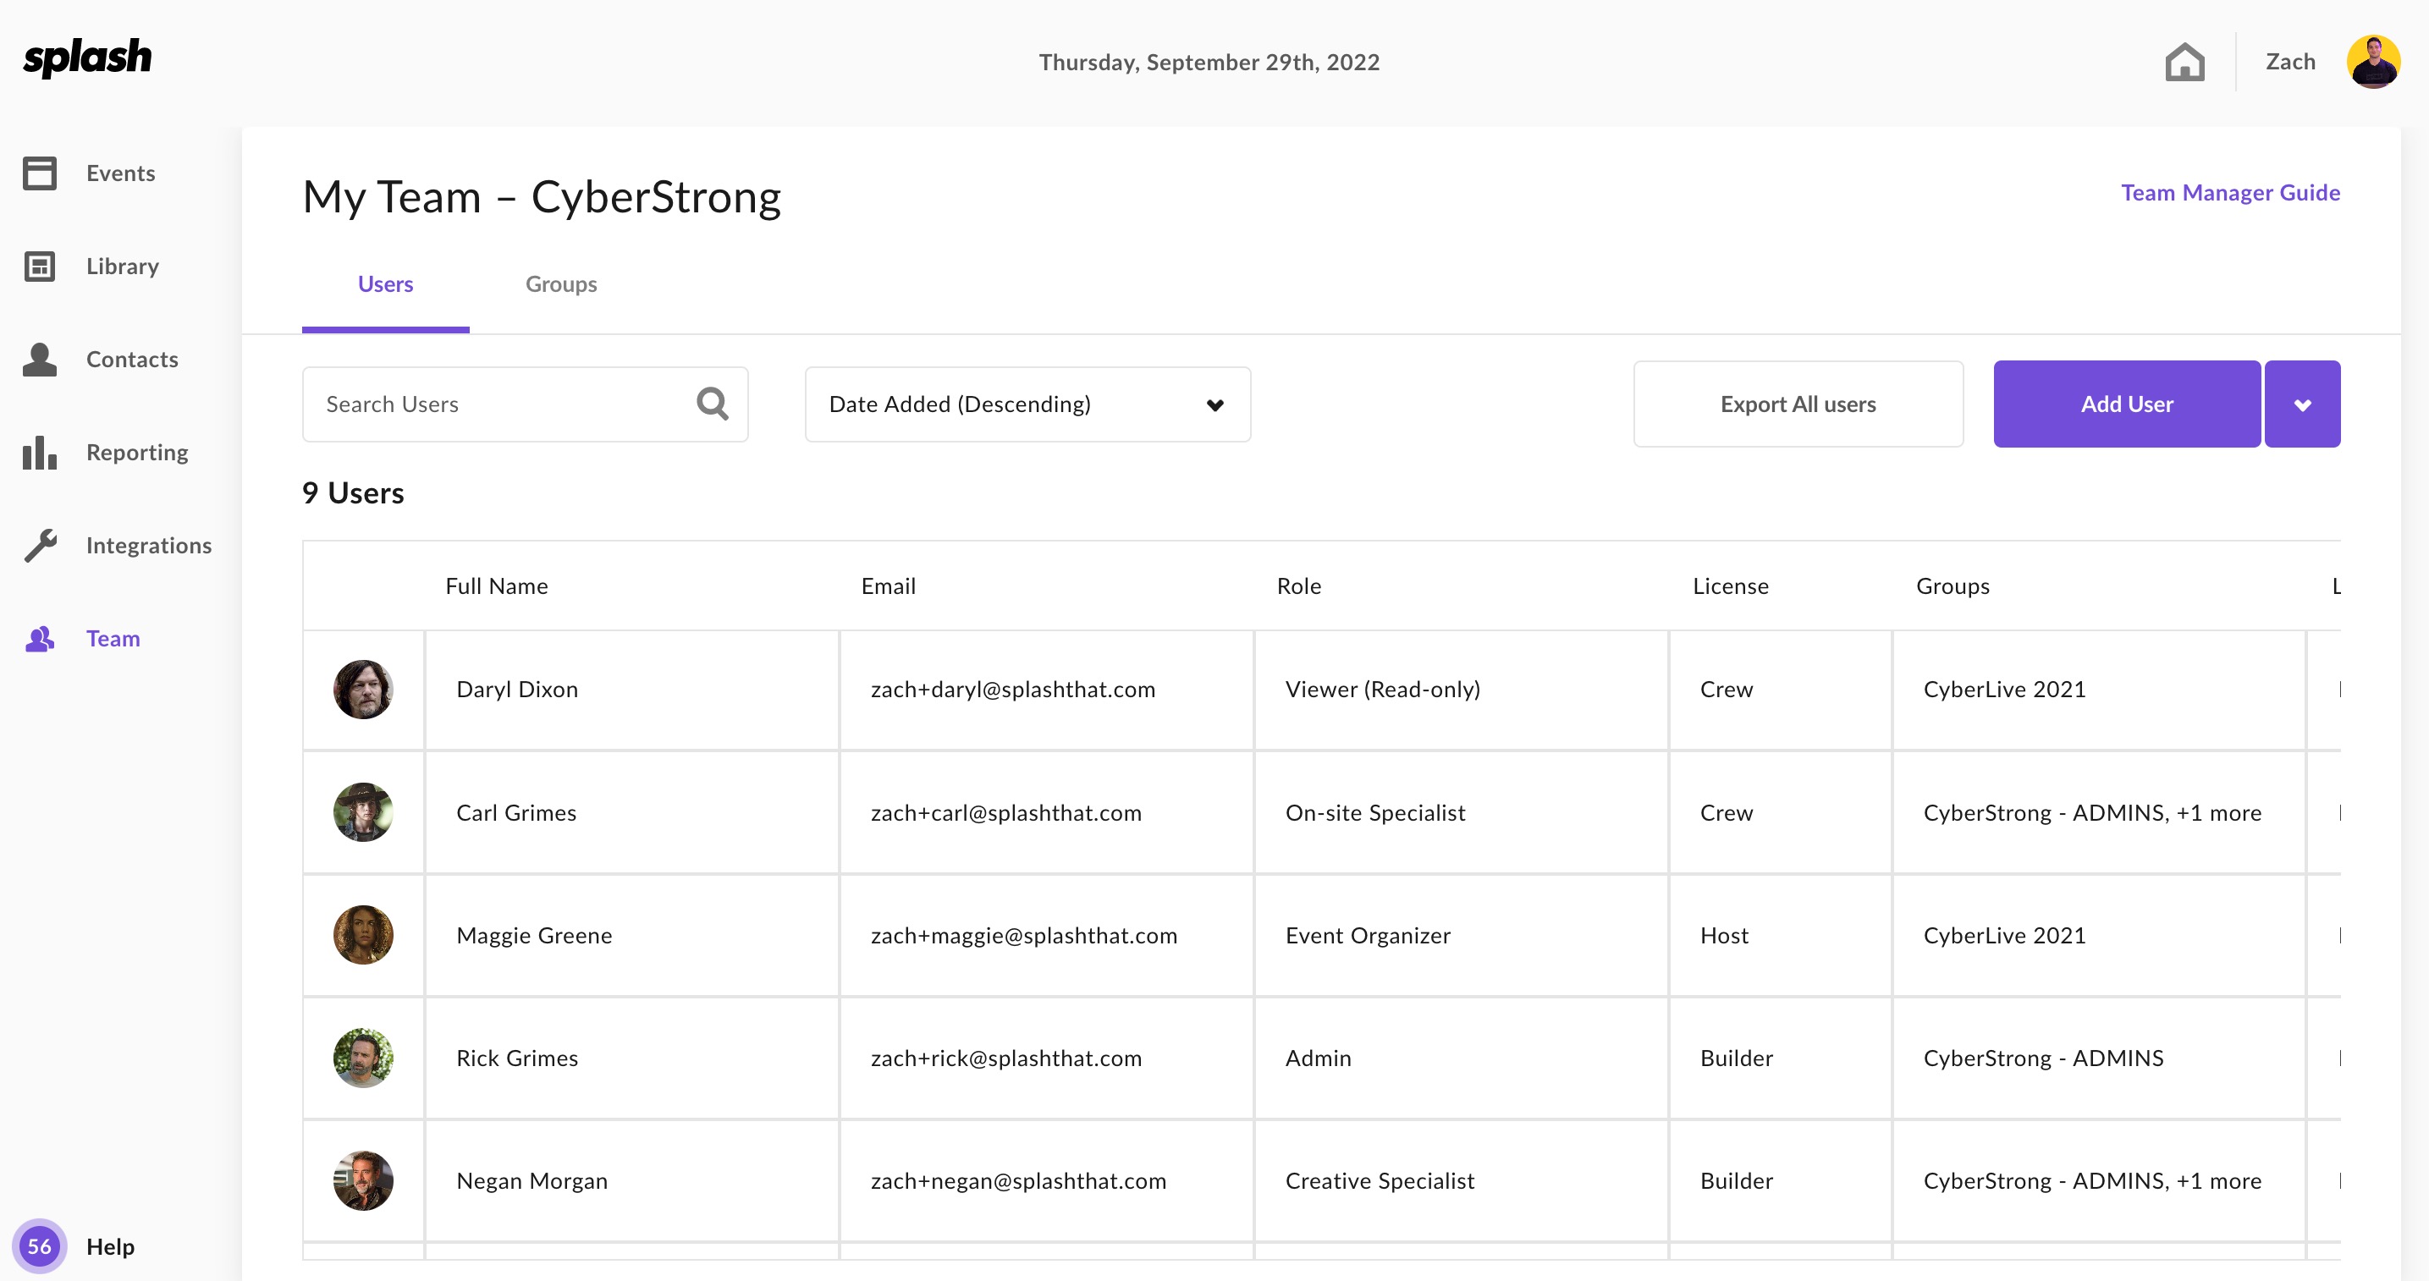Viewport: 2429px width, 1281px height.
Task: Click the Viewer (Read-only) role cell
Action: point(1461,689)
